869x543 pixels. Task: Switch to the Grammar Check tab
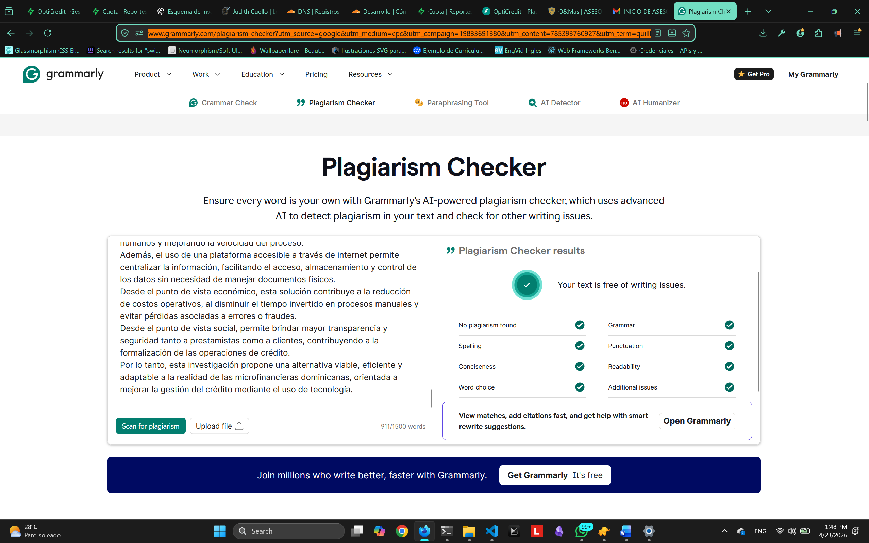(x=223, y=103)
